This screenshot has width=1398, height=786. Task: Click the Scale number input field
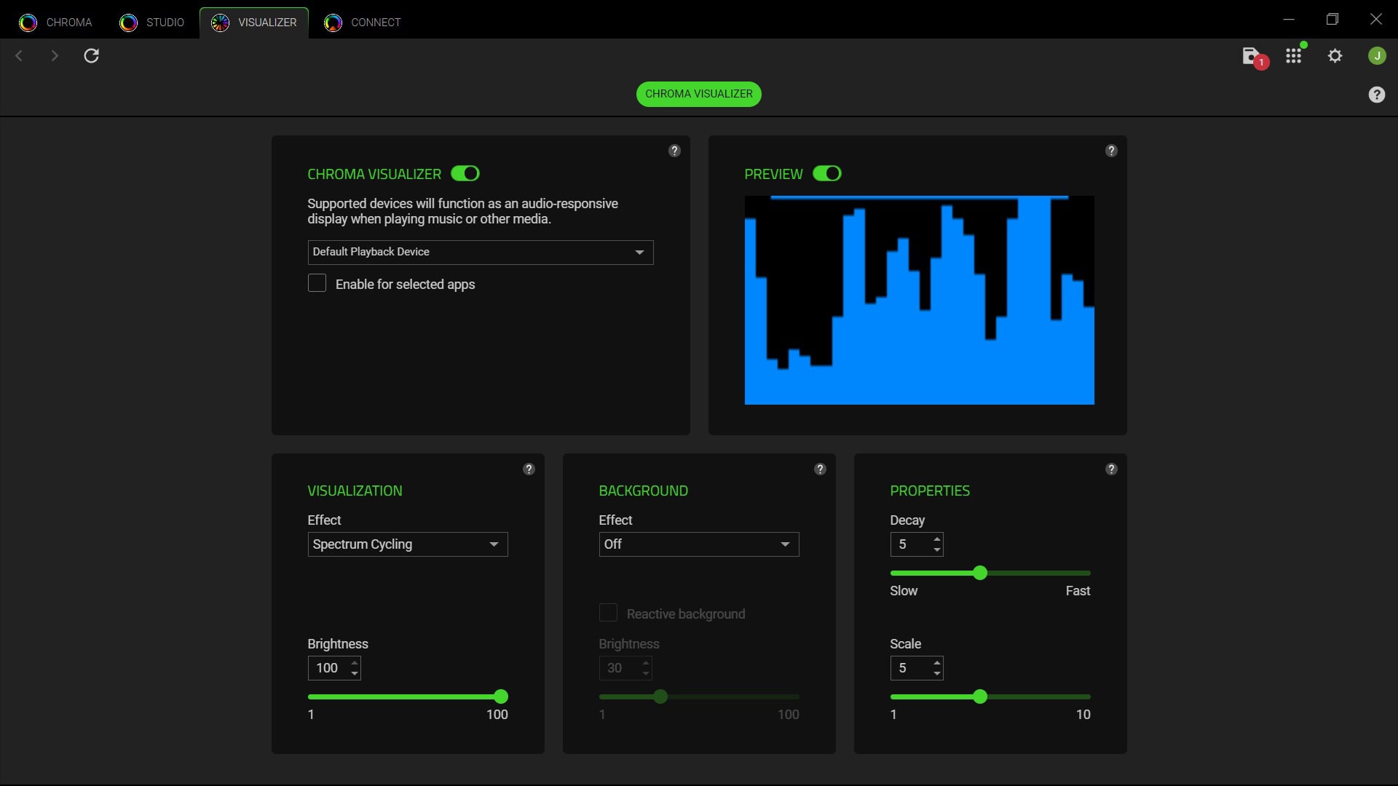(x=917, y=668)
